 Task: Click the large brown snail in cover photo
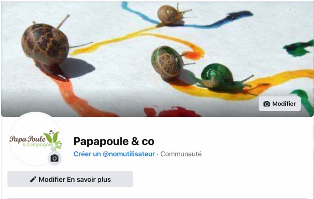coord(45,44)
